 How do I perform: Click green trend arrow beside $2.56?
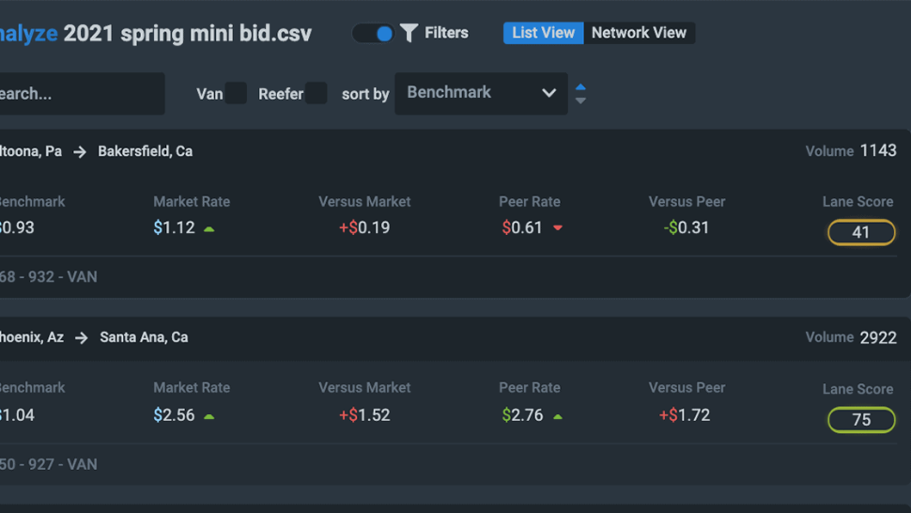tap(209, 416)
